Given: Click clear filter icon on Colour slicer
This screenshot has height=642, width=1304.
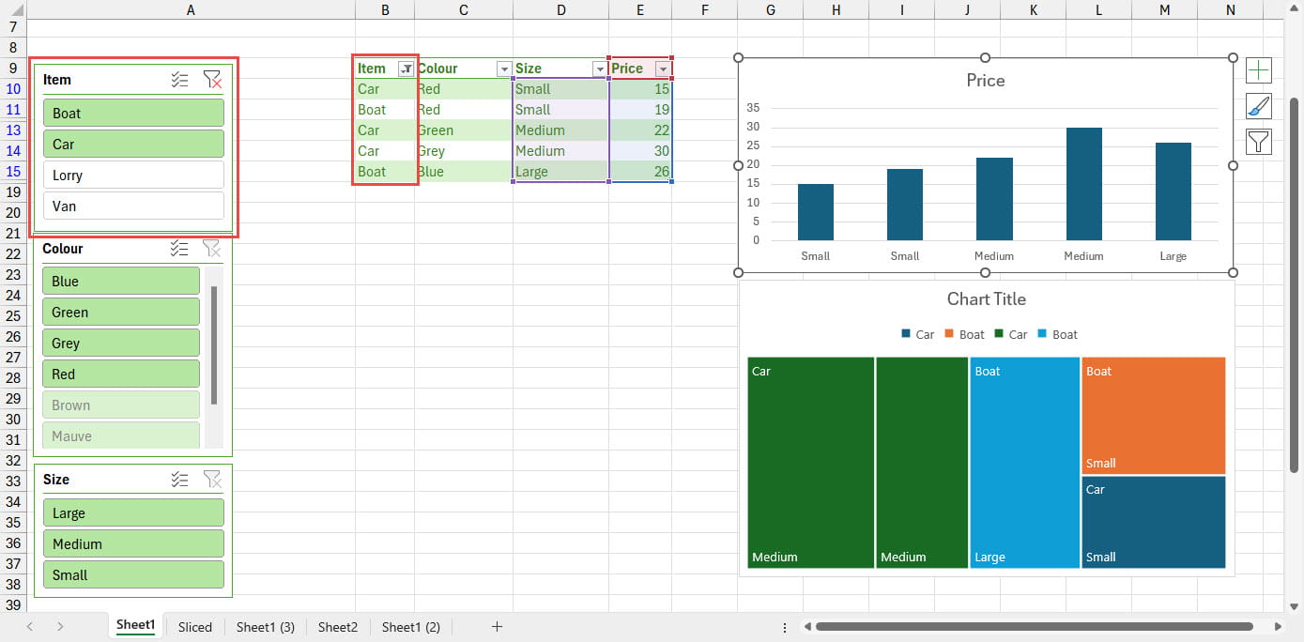Looking at the screenshot, I should click(212, 249).
